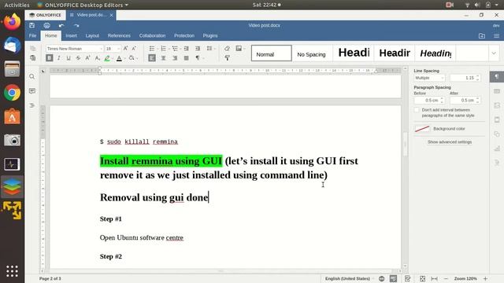Open the Times New Roman font dropdown
Image resolution: width=504 pixels, height=283 pixels.
point(101,49)
